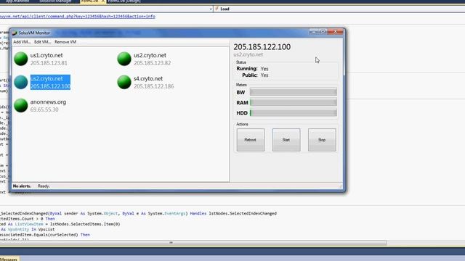This screenshot has height=261, width=465.
Task: Open the Edit VM... menu item
Action: click(x=42, y=42)
